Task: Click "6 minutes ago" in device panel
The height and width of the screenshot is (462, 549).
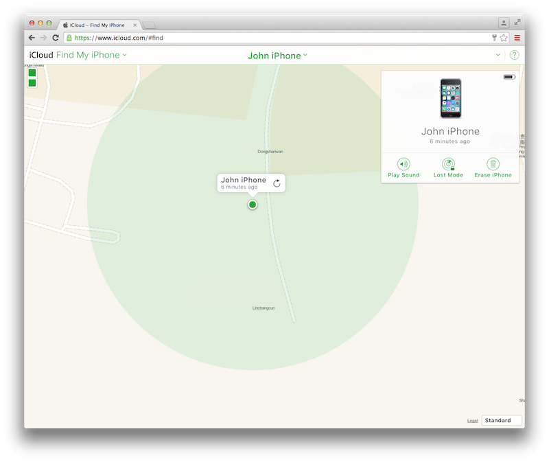Action: pyautogui.click(x=450, y=141)
